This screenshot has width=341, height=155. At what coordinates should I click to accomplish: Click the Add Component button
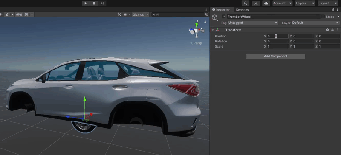pos(275,56)
